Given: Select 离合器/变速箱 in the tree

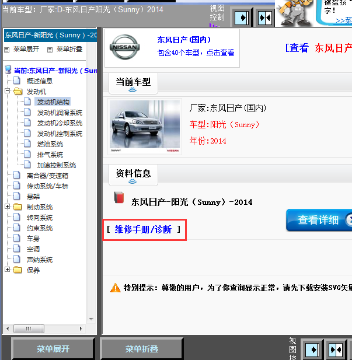Looking at the screenshot, I should pos(47,176).
